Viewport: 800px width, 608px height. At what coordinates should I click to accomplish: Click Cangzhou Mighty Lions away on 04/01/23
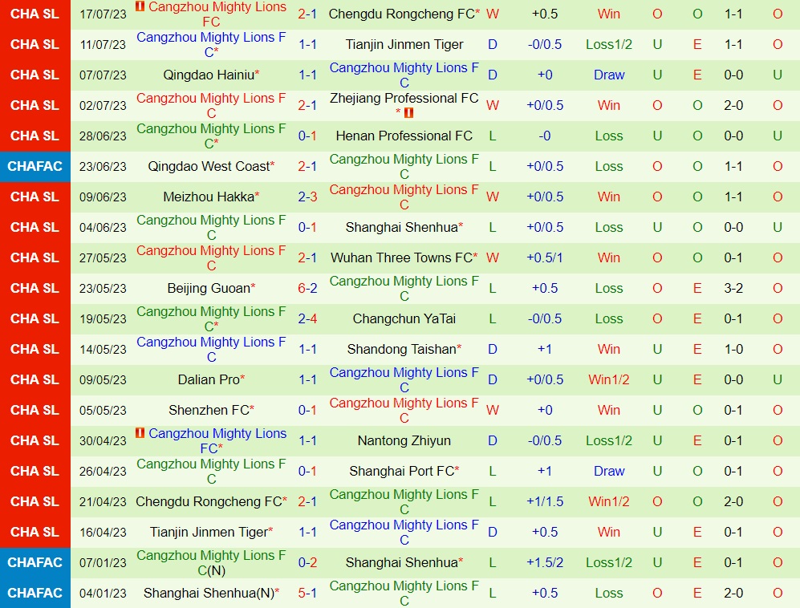(x=404, y=593)
